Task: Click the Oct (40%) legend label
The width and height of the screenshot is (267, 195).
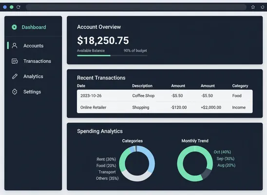Action: point(222,152)
